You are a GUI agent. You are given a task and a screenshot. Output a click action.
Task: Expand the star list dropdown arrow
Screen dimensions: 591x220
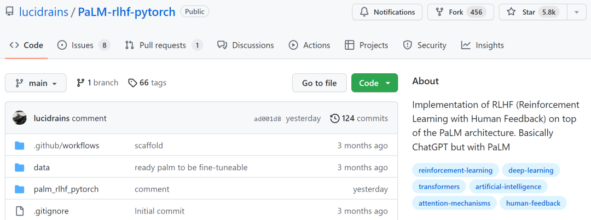[x=576, y=12]
